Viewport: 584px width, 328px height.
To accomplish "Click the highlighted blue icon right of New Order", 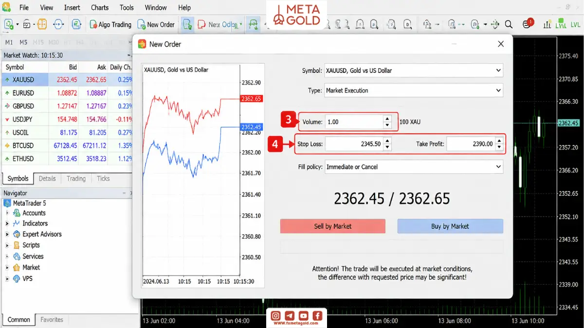I will tap(188, 24).
